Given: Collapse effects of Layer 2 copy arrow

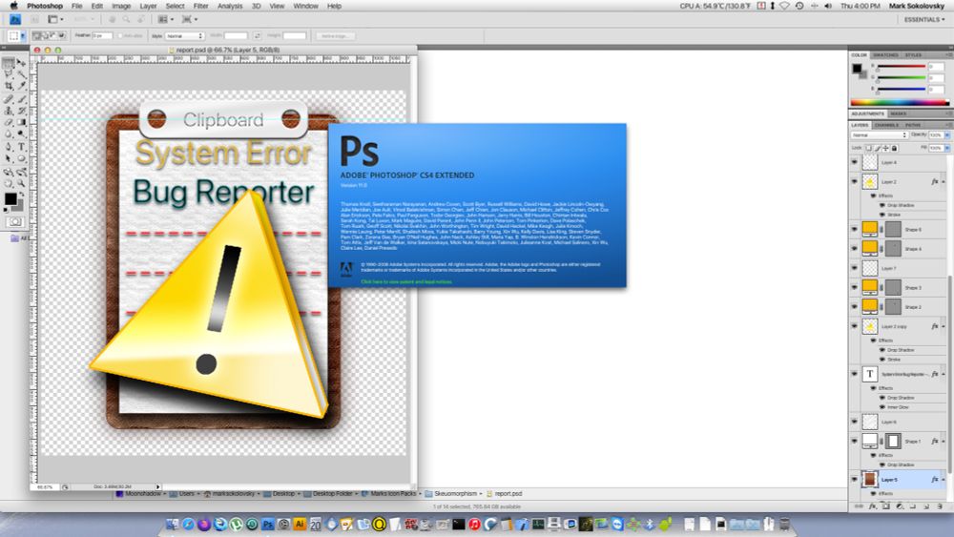Looking at the screenshot, I should click(x=944, y=326).
